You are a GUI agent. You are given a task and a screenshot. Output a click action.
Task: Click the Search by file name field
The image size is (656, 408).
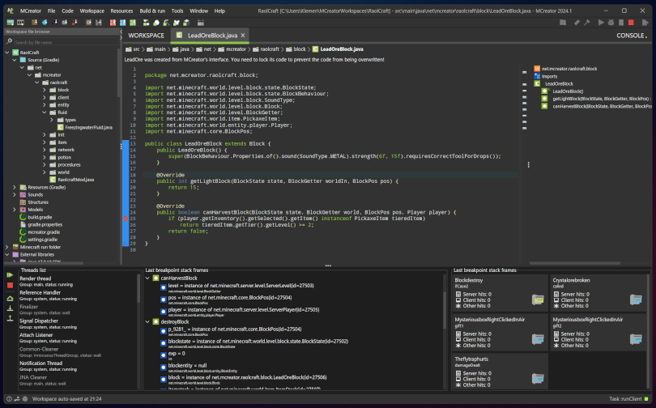point(66,42)
